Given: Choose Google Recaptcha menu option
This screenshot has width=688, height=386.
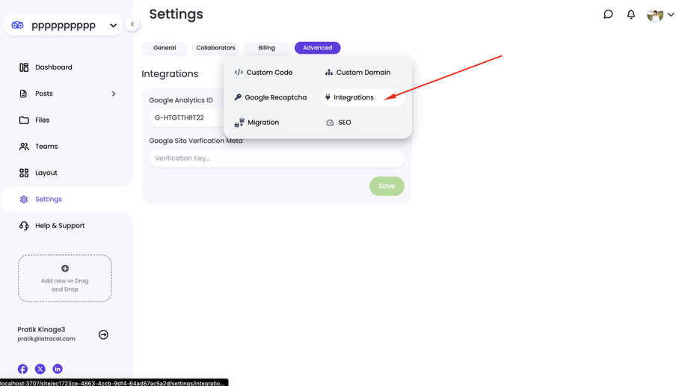Looking at the screenshot, I should [x=270, y=97].
